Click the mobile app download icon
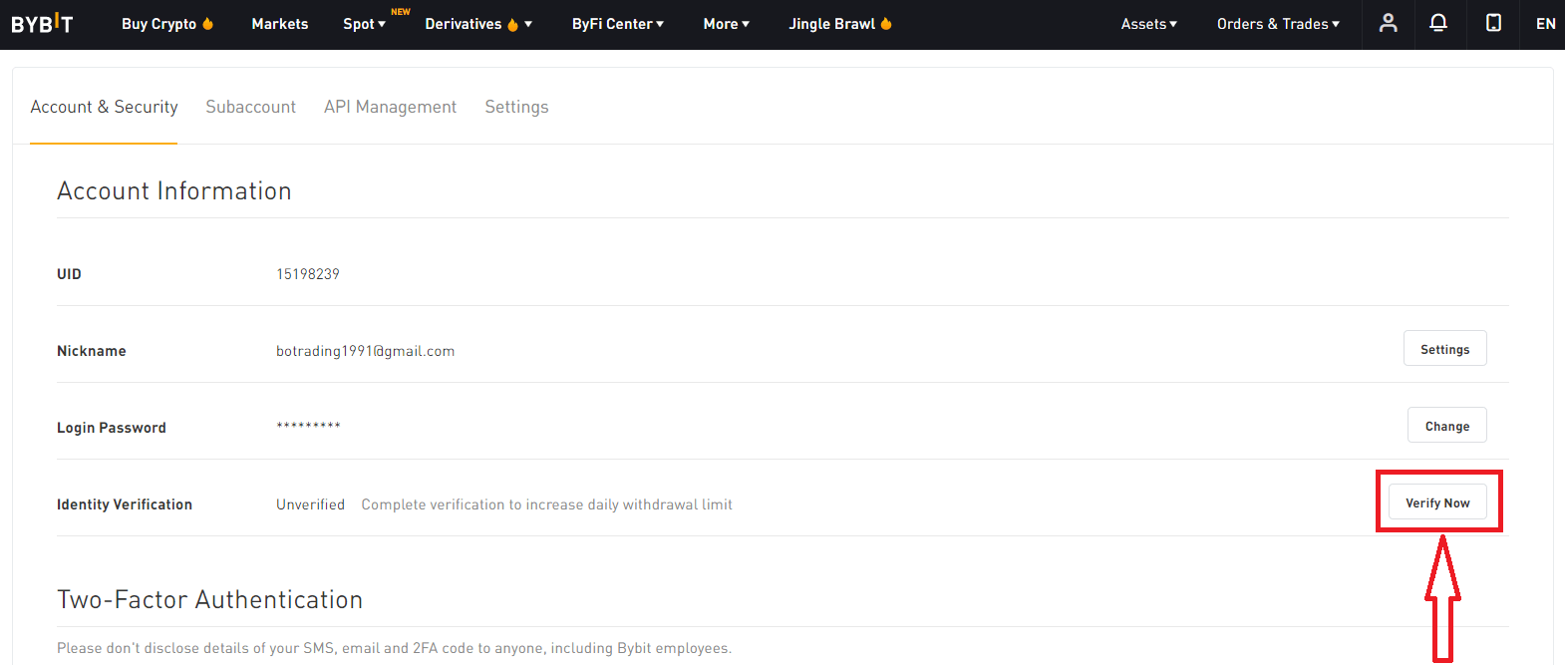This screenshot has height=665, width=1565. point(1493,23)
